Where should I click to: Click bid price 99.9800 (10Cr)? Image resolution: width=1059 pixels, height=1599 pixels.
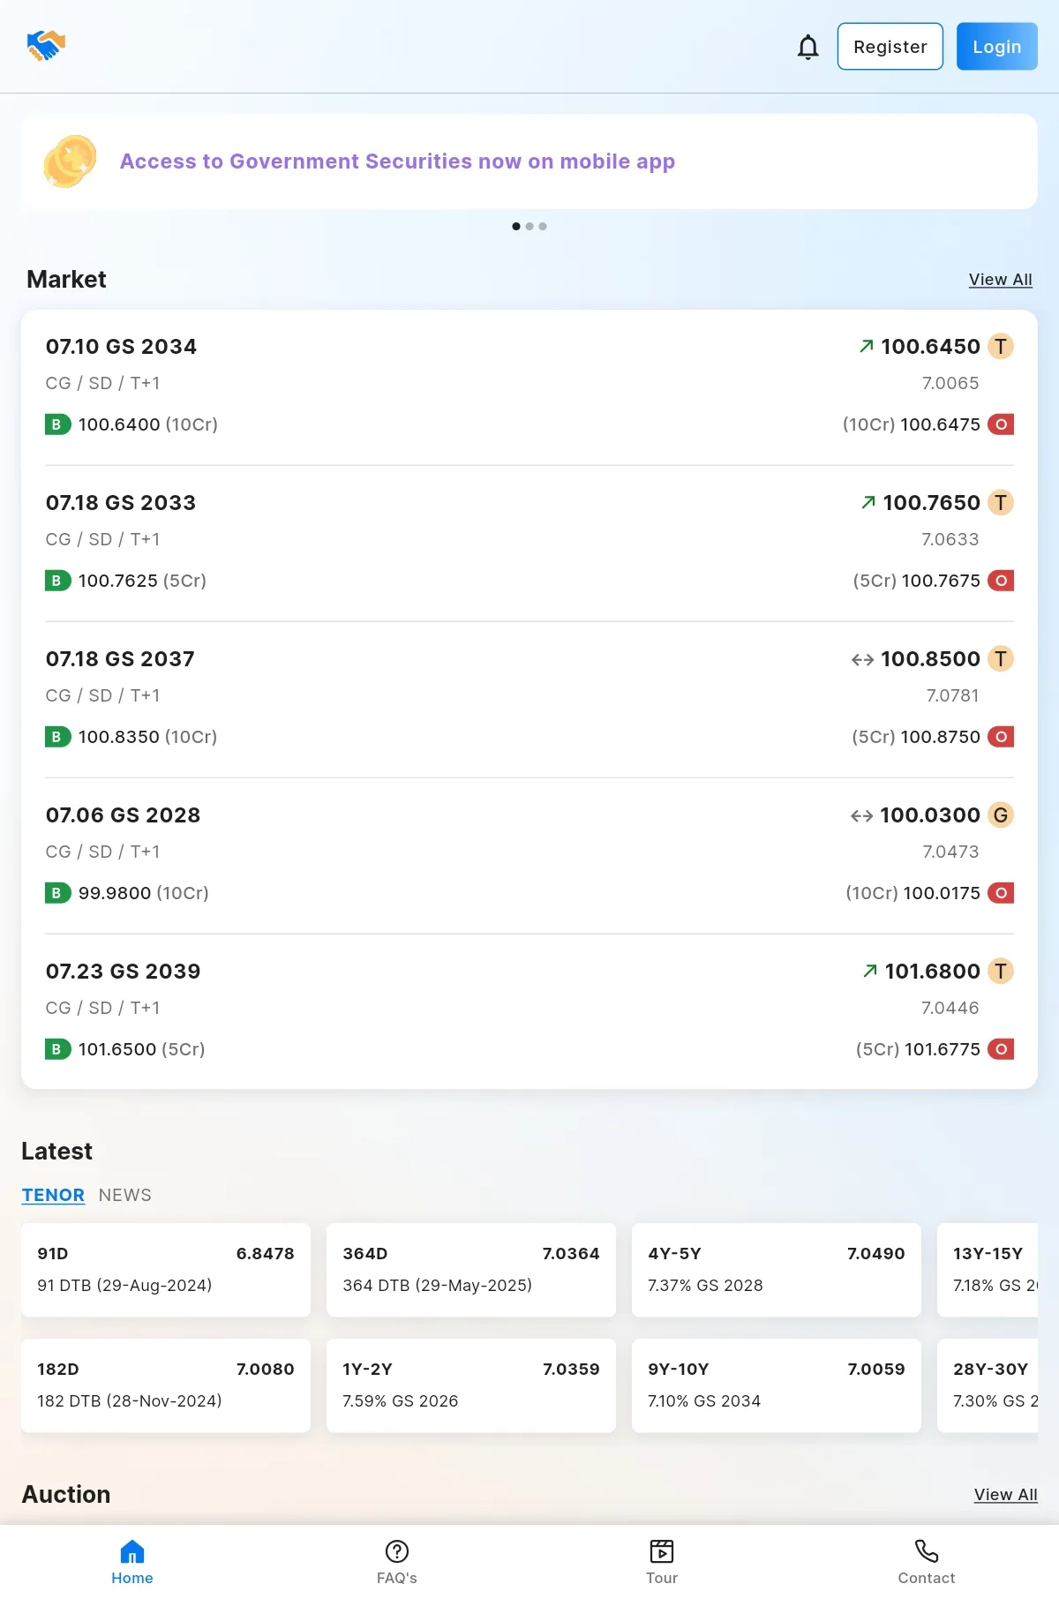tap(144, 893)
